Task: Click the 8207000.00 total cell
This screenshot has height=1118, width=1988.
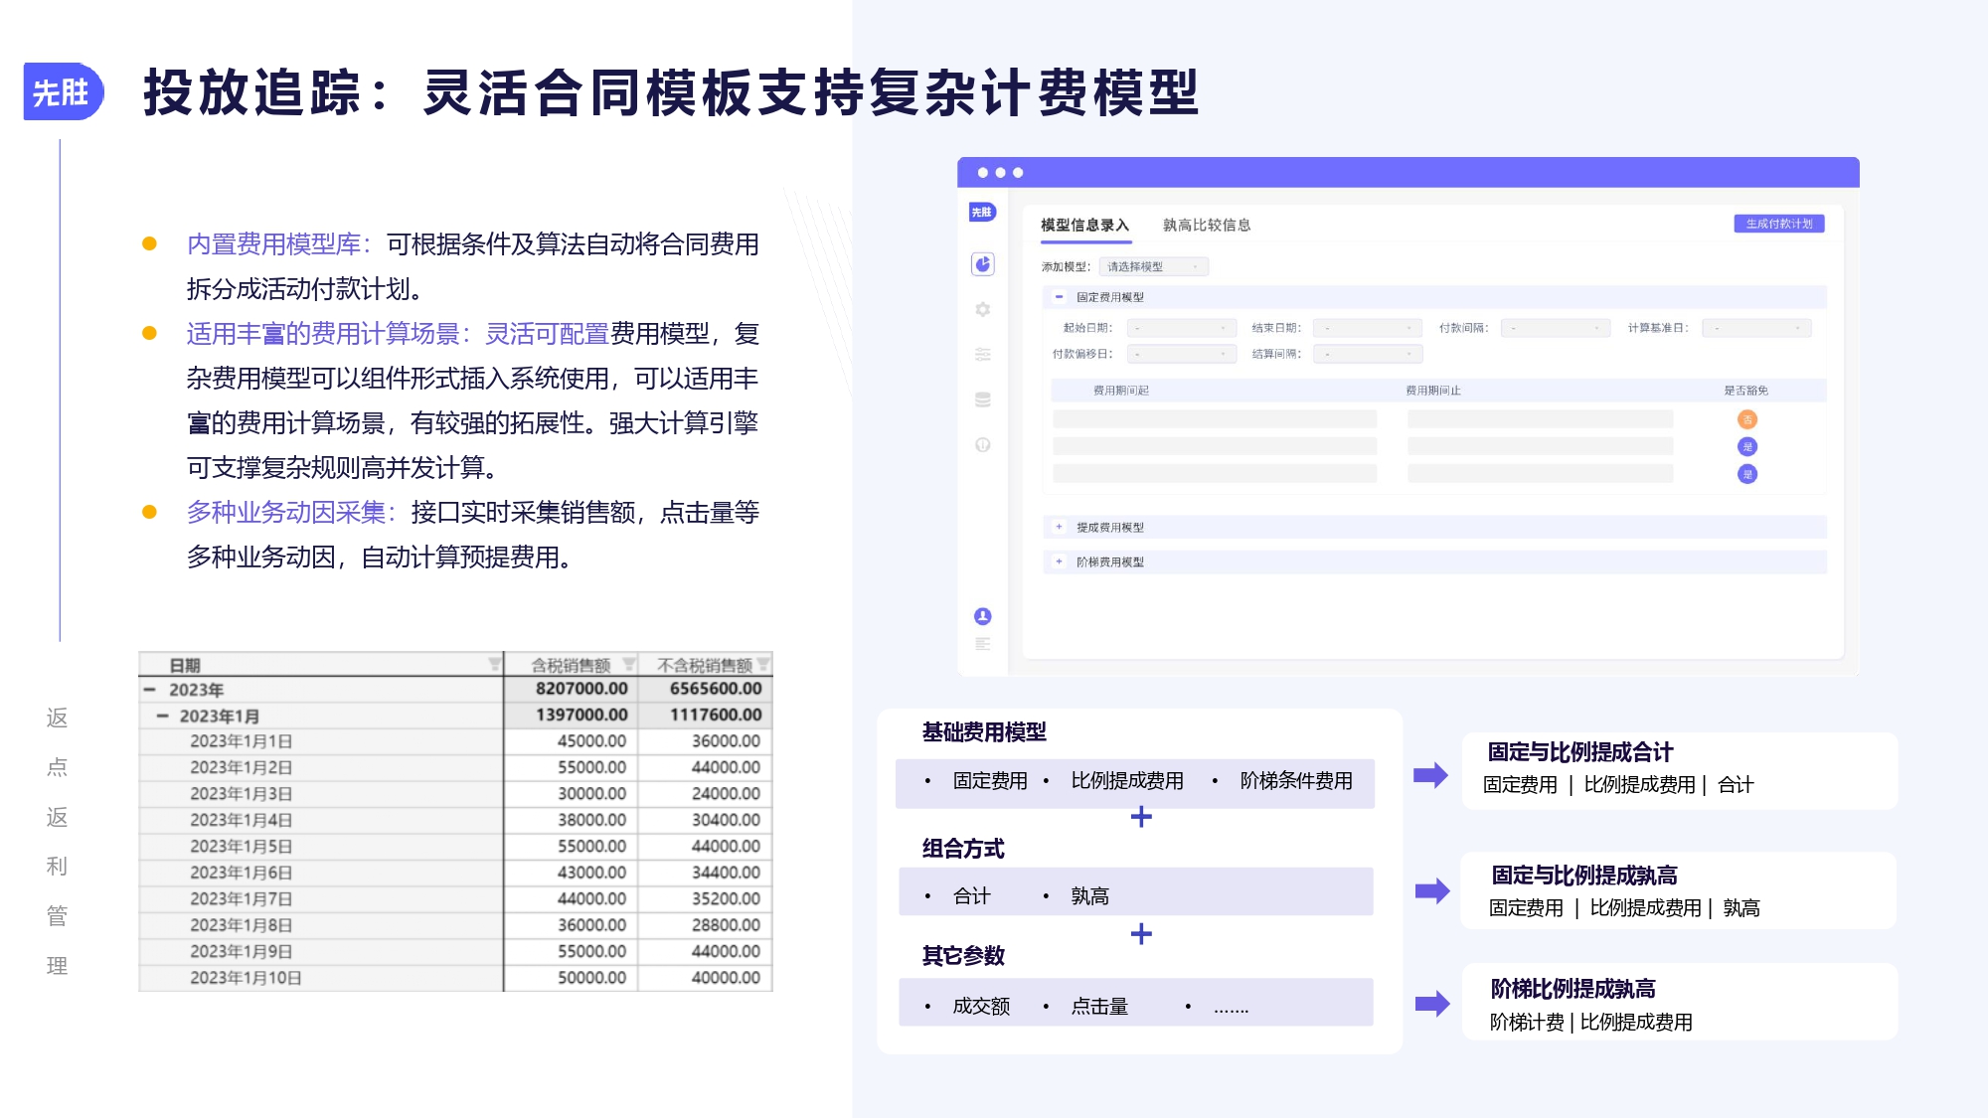Action: coord(571,689)
